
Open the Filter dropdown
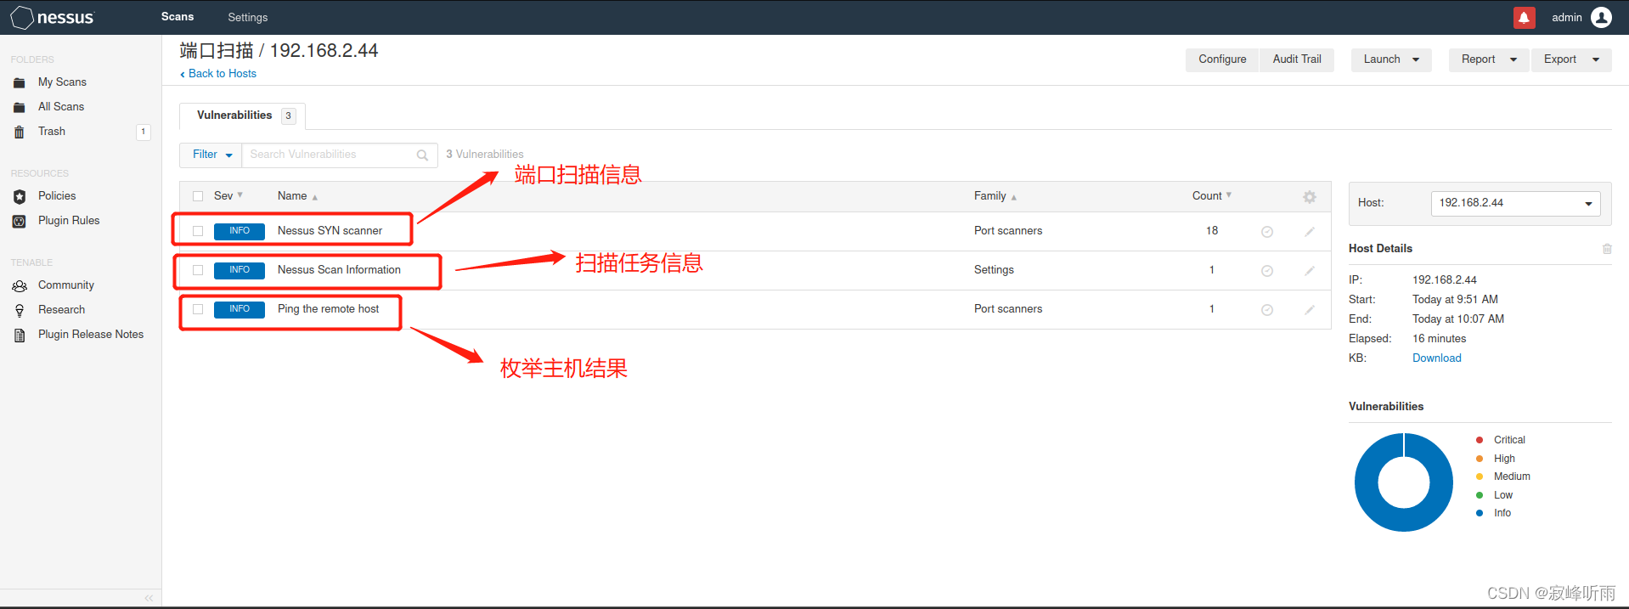[211, 155]
